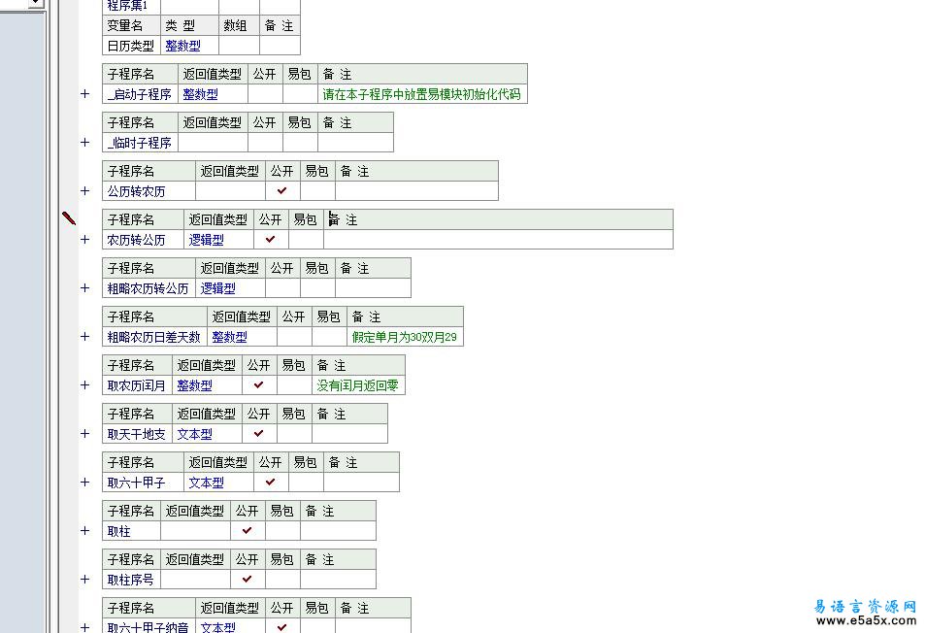Select the 取天干地支 name cell
This screenshot has width=925, height=633.
137,434
